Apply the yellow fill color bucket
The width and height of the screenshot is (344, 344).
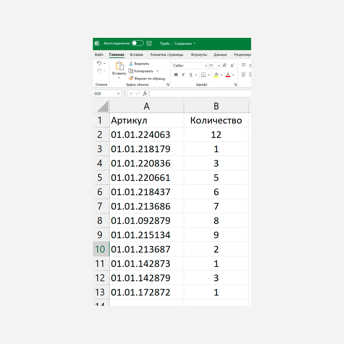click(x=216, y=75)
